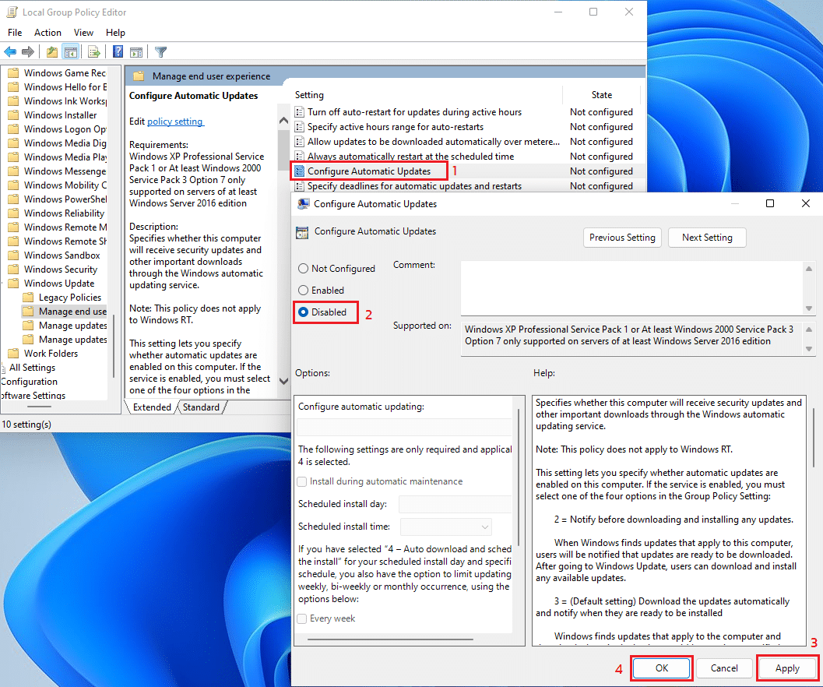Click the Next Setting button

pos(707,238)
